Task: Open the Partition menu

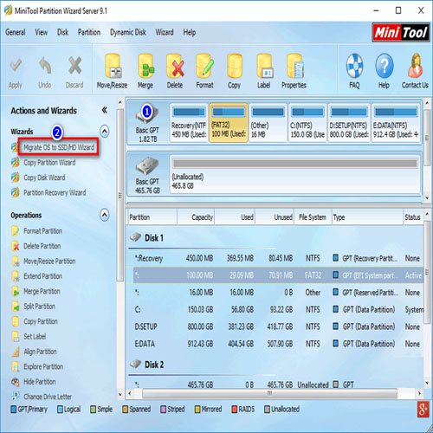Action: (x=89, y=32)
